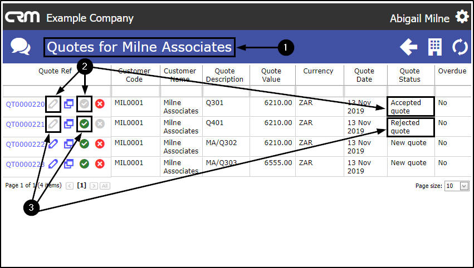This screenshot has height=268, width=474.
Task: Open the settings gear icon
Action: 462,17
